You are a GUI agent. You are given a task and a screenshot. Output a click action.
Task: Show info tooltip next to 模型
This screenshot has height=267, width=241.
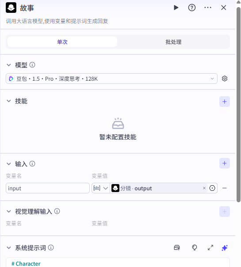point(32,65)
